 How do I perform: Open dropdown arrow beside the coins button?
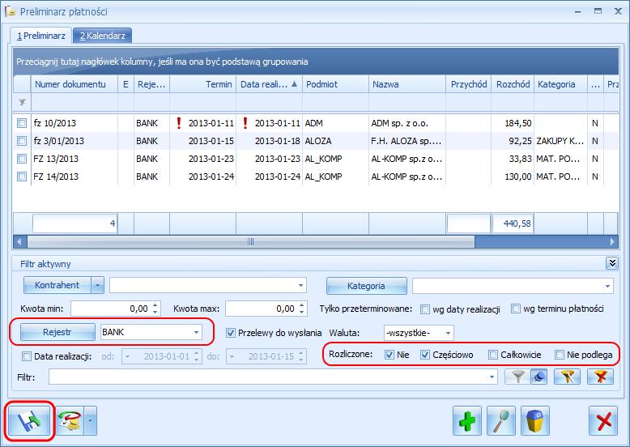(91, 421)
